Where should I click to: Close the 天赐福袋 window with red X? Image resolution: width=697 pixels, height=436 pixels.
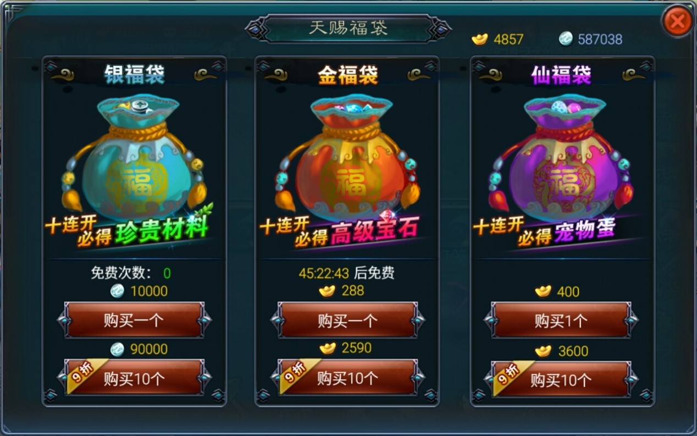point(678,21)
